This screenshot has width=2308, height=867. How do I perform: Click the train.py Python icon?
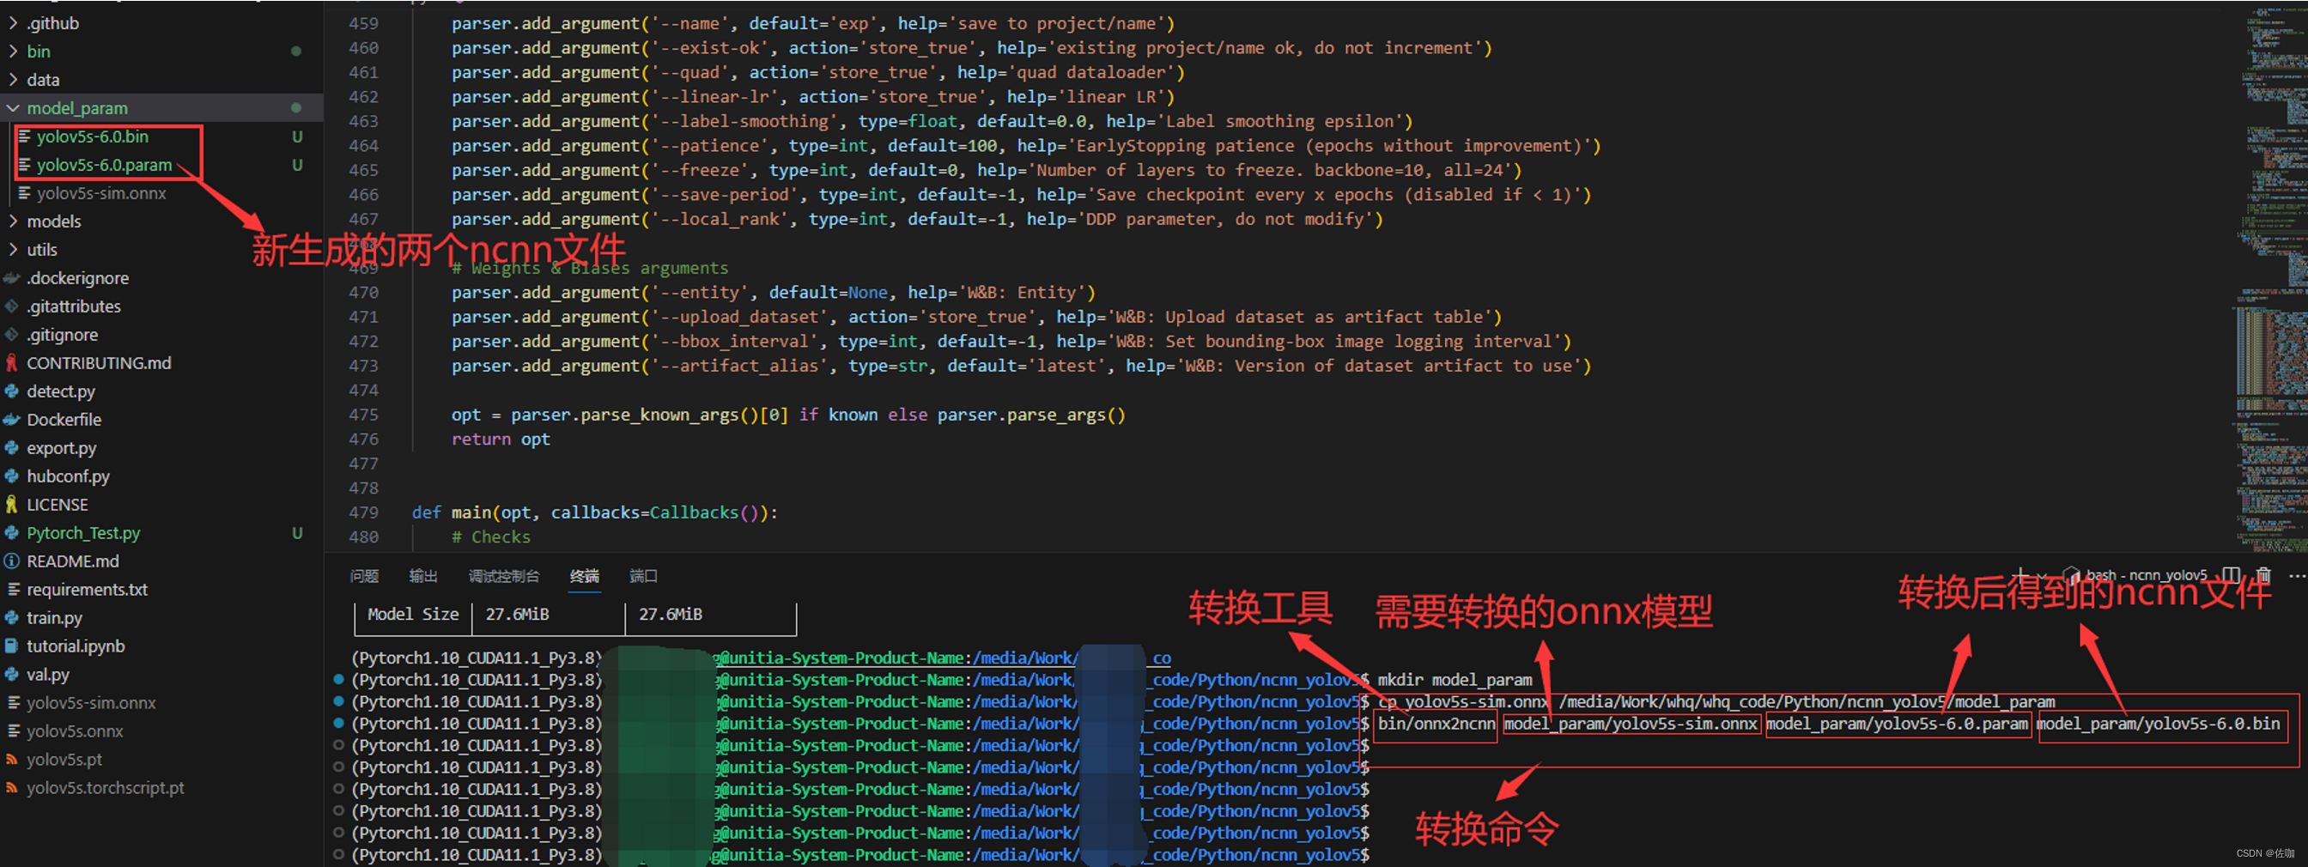point(12,618)
